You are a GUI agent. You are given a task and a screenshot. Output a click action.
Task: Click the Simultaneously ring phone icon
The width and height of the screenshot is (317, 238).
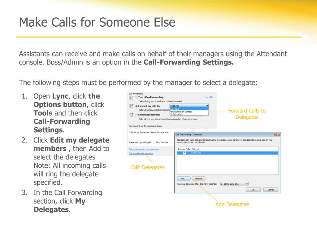[x=131, y=115]
